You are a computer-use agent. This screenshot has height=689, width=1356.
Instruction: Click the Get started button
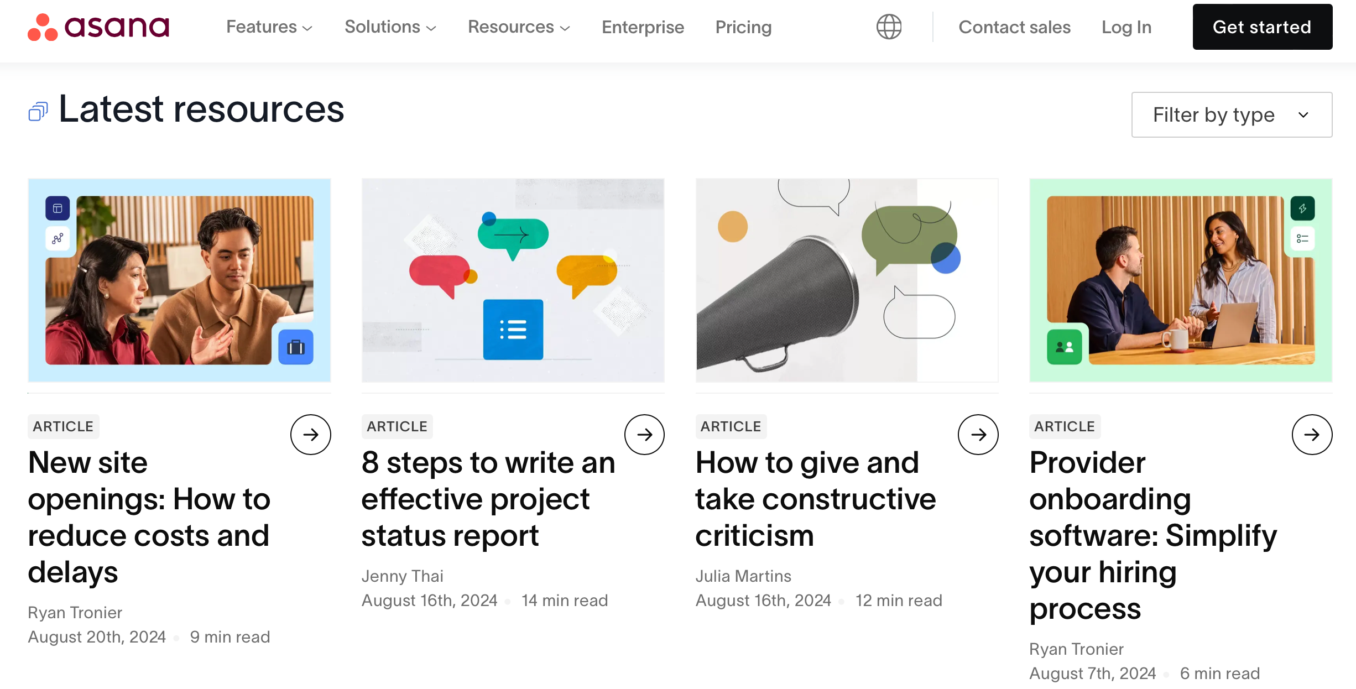coord(1262,27)
